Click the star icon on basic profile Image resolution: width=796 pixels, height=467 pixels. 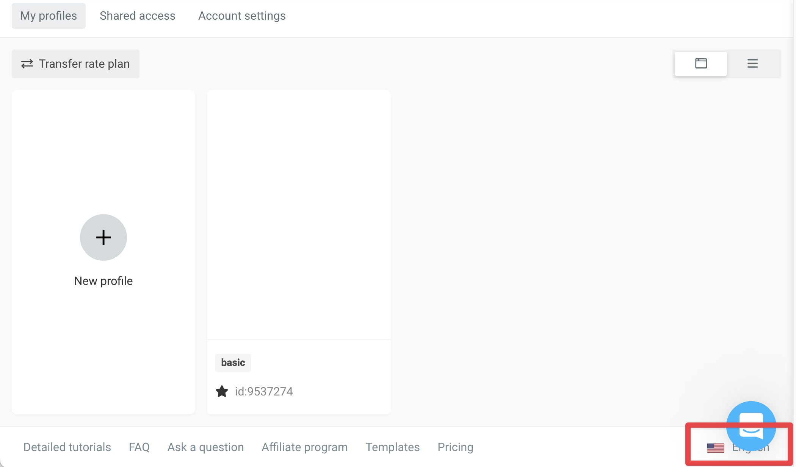tap(222, 391)
